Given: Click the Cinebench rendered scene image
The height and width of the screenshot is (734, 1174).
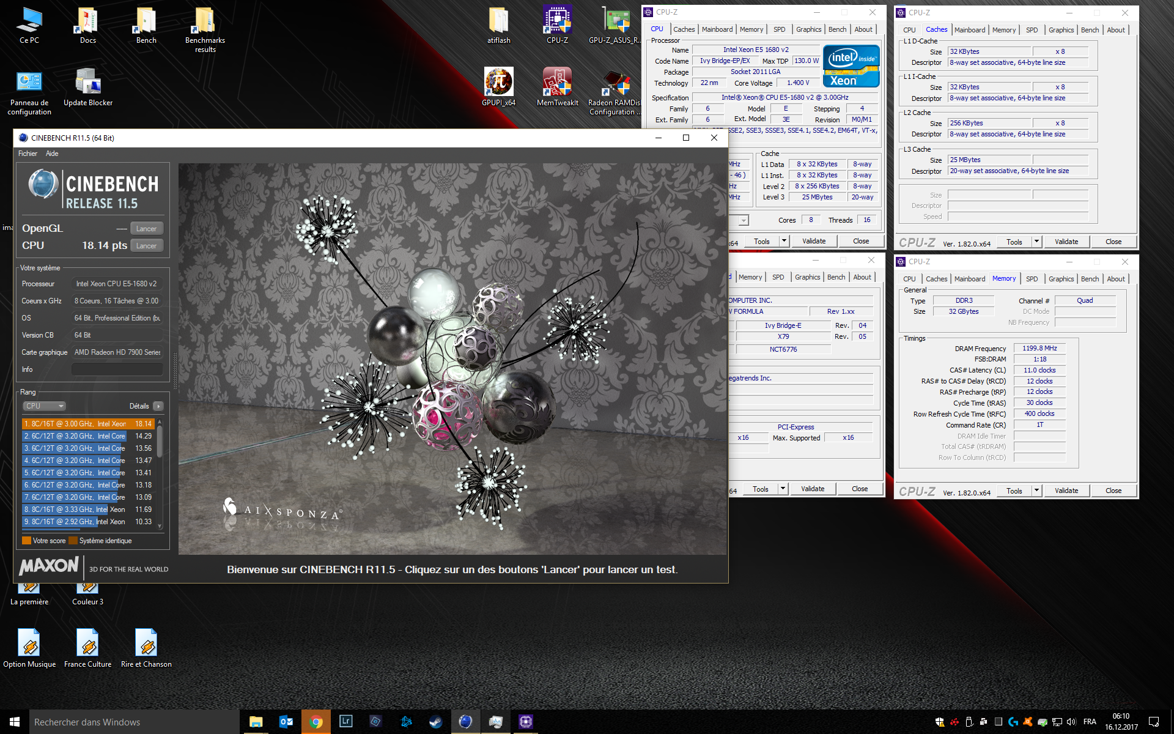Looking at the screenshot, I should tap(452, 359).
